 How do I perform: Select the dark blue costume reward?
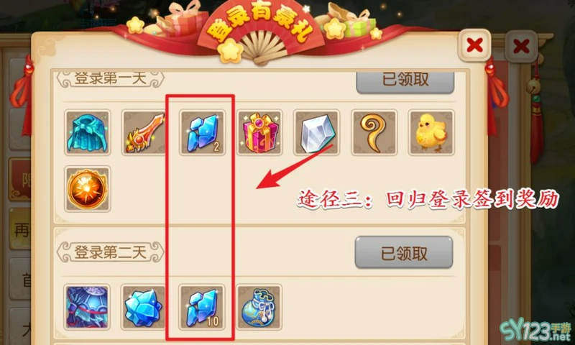pyautogui.click(x=87, y=307)
